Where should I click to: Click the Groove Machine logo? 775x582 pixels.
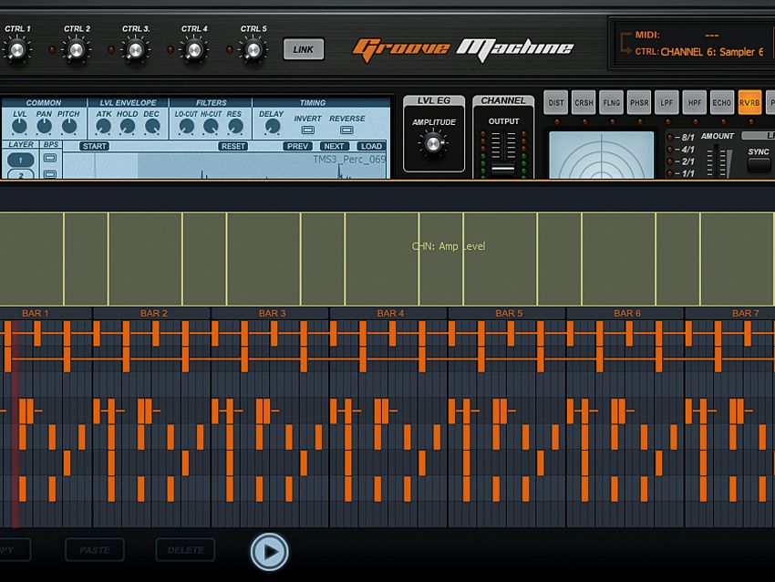click(462, 50)
